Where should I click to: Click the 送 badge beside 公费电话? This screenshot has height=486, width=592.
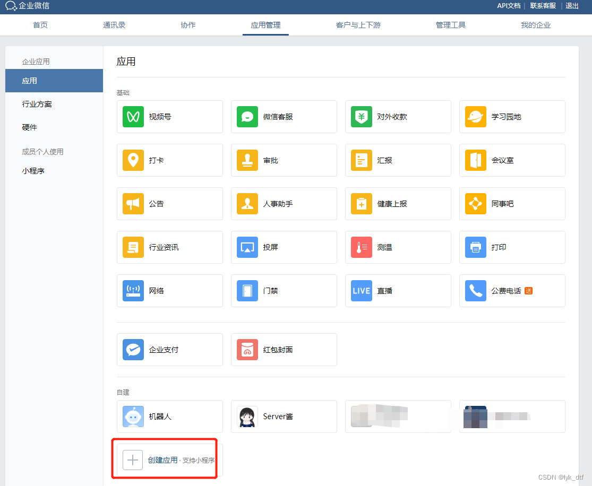[x=529, y=291]
